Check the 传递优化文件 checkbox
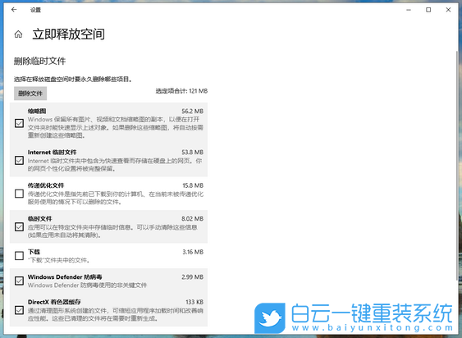 19,194
